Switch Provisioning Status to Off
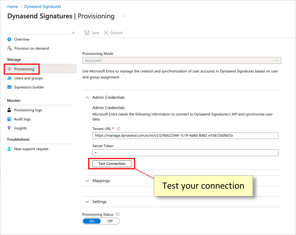Screen dimensions: 296x235 pyautogui.click(x=110, y=221)
